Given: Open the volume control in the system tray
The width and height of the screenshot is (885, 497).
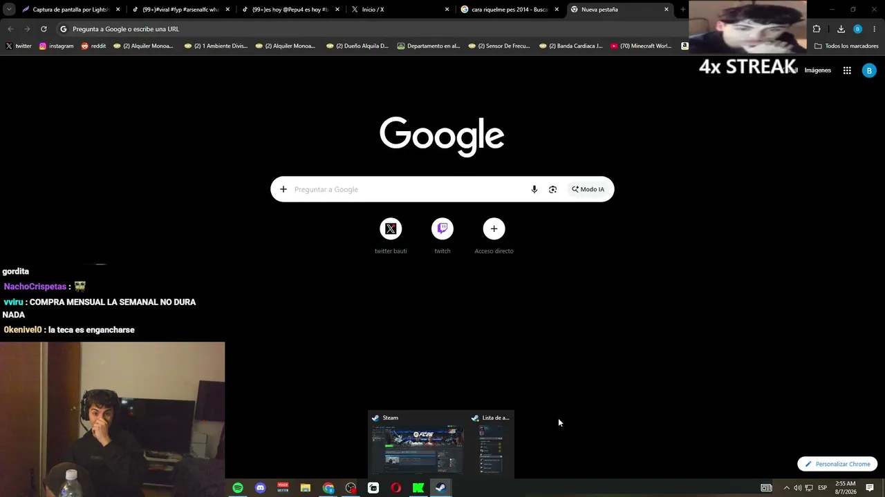Looking at the screenshot, I should (797, 488).
